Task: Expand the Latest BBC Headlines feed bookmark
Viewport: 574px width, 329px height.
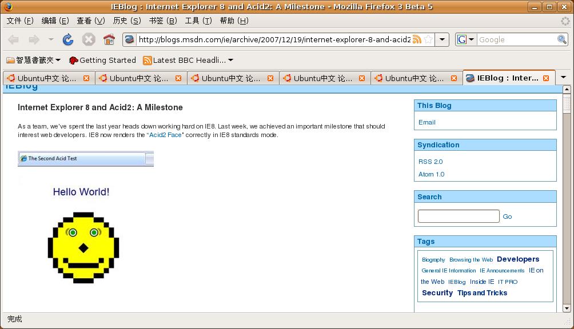Action: pos(188,60)
